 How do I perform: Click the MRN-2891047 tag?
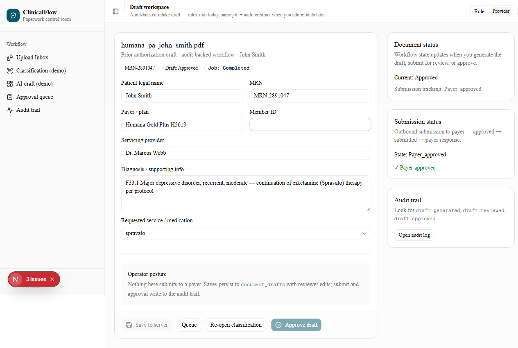point(140,68)
